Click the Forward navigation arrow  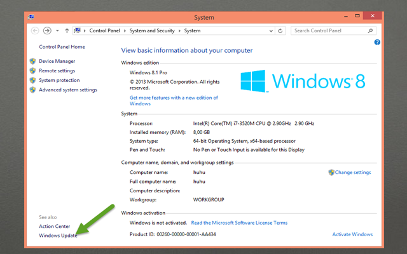(x=47, y=30)
